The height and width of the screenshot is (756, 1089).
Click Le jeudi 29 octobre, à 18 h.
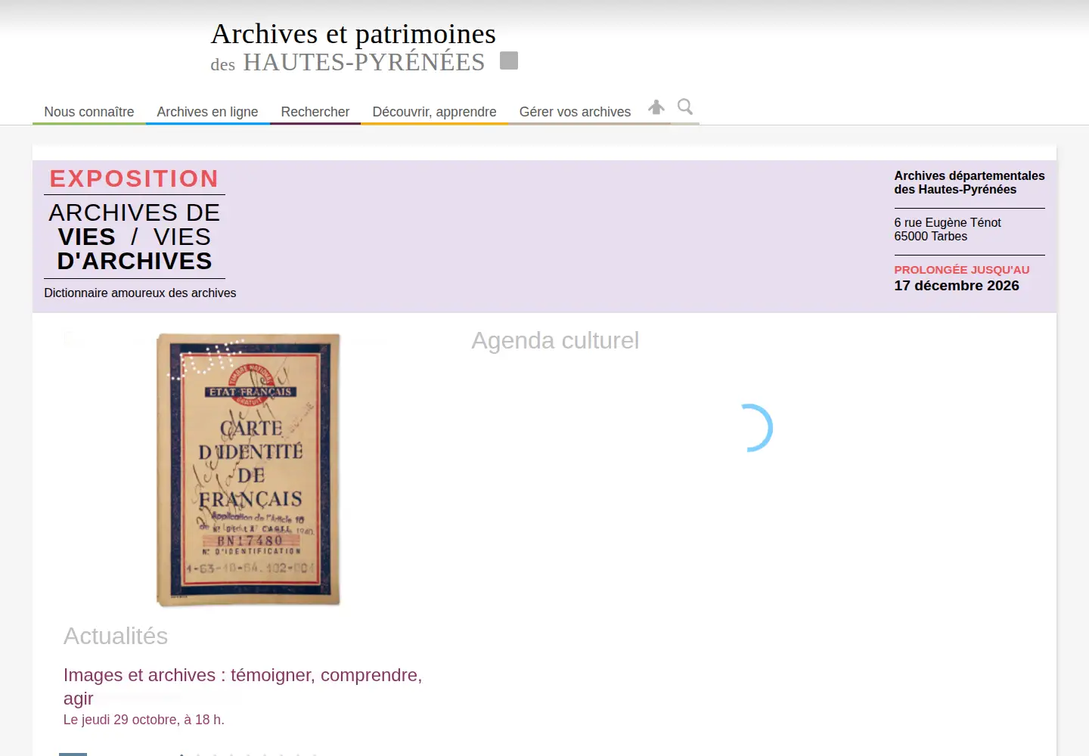144,720
